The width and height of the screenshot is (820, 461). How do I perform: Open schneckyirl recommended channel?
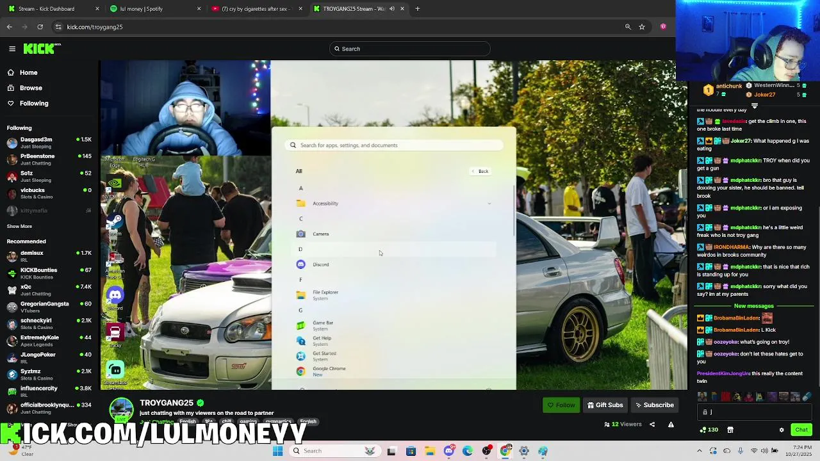tap(49, 323)
